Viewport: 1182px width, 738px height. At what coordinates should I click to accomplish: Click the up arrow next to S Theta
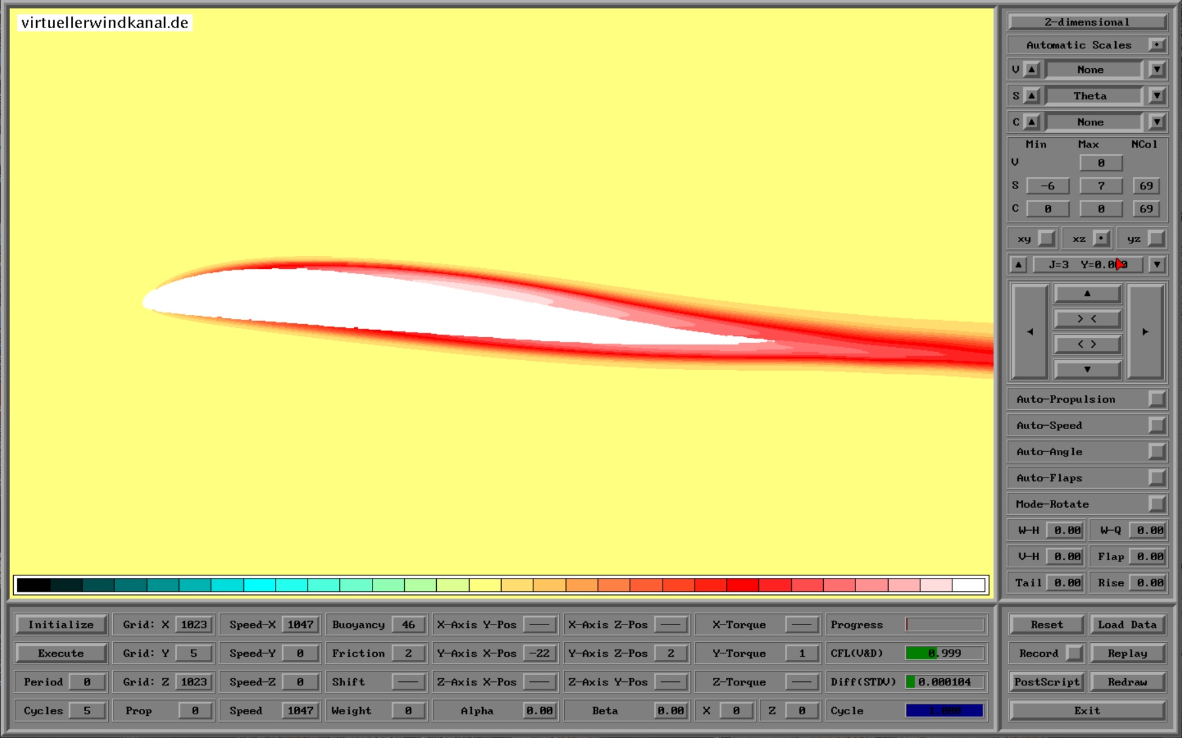[x=1032, y=96]
